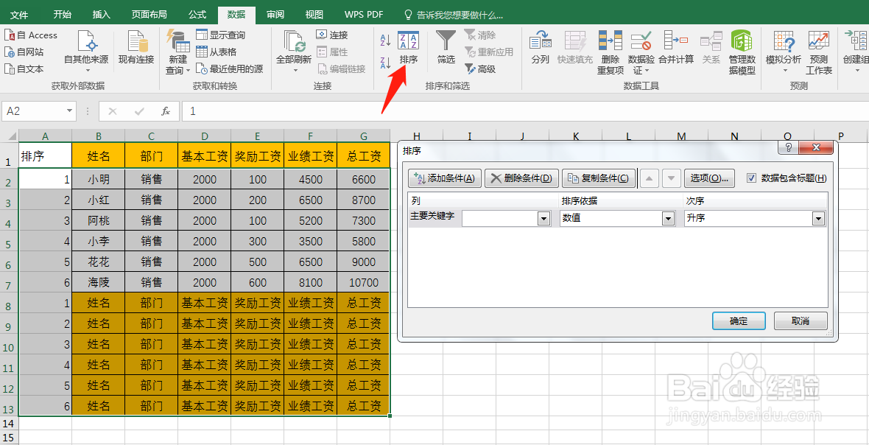The image size is (869, 445).
Task: Open 最近使用的源 recent sources
Action: [x=230, y=69]
